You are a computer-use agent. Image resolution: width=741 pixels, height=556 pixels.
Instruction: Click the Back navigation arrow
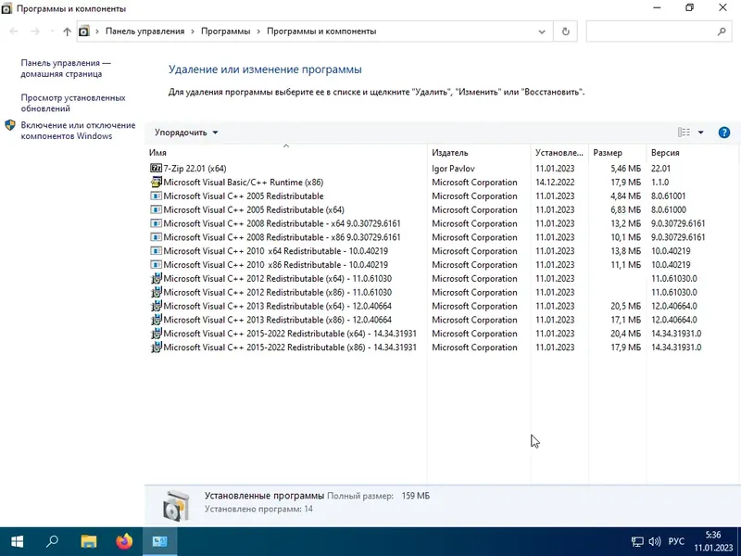pos(14,31)
